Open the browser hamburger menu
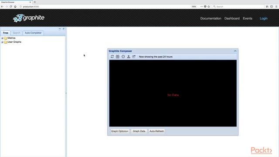 pyautogui.click(x=276, y=7)
